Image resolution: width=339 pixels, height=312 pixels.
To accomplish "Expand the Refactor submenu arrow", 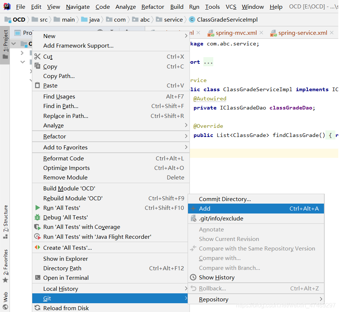I will [x=185, y=136].
